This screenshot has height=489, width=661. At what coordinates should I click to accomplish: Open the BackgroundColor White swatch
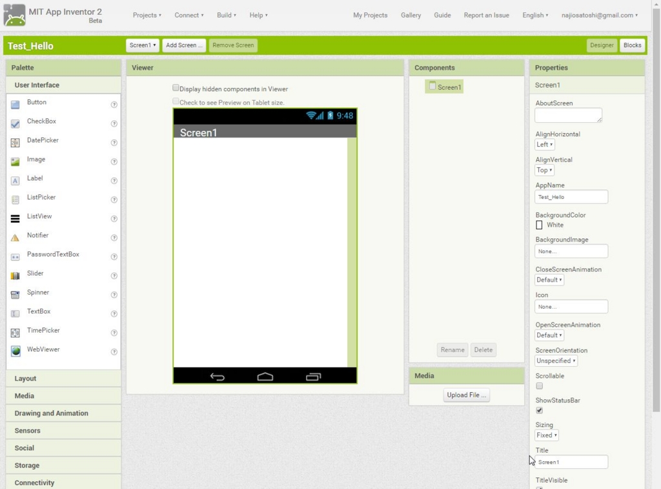pos(539,225)
